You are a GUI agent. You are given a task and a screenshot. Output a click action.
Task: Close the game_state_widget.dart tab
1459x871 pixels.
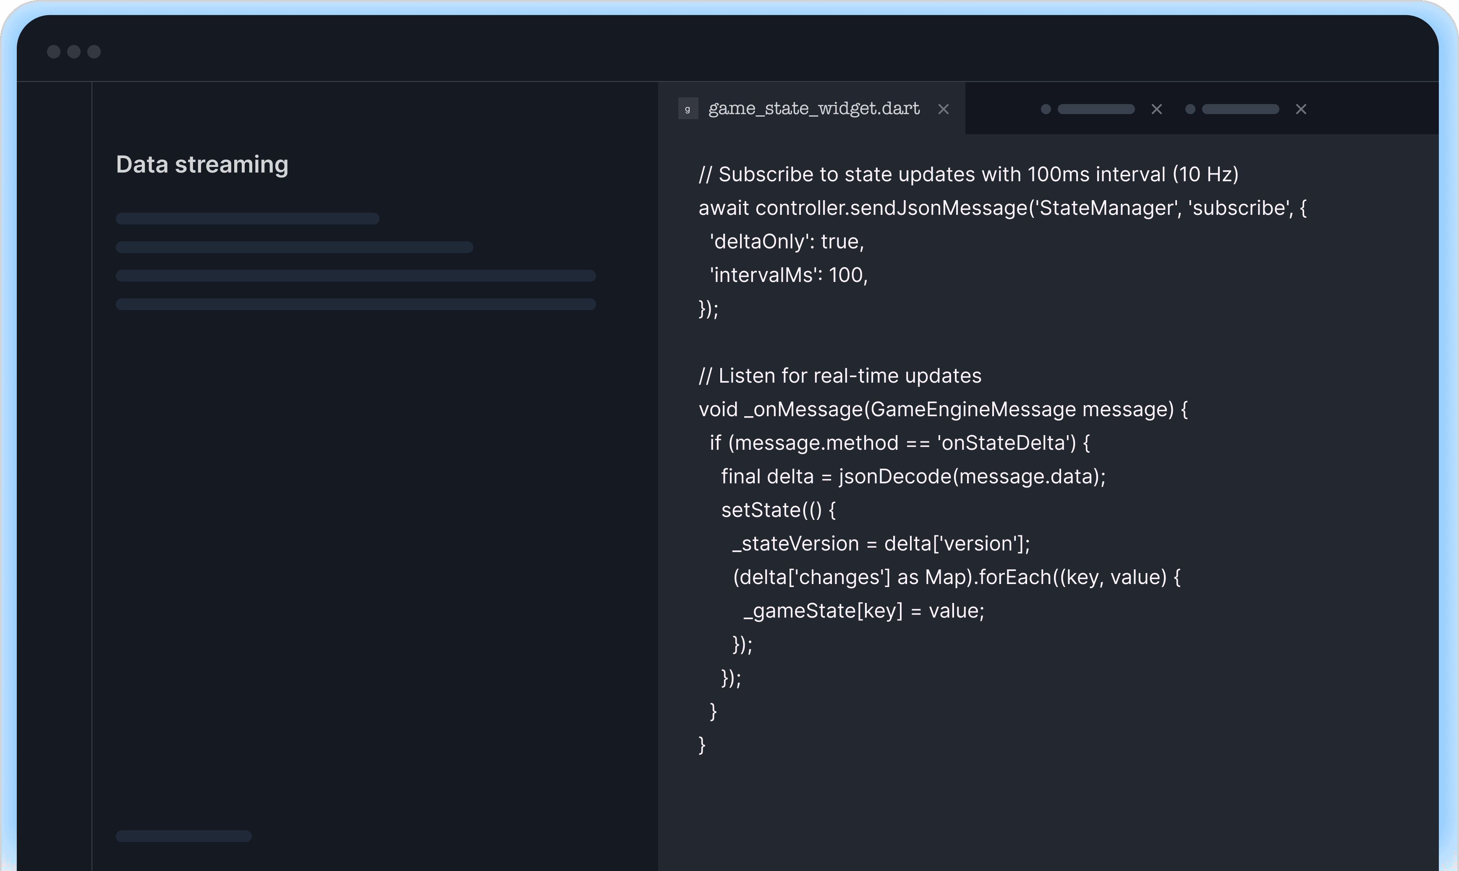(x=943, y=110)
